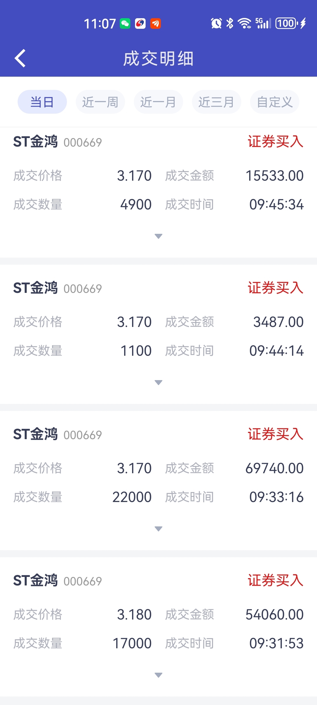Tap the Wi-Fi status icon
Viewport: 317px width, 705px height.
point(245,23)
